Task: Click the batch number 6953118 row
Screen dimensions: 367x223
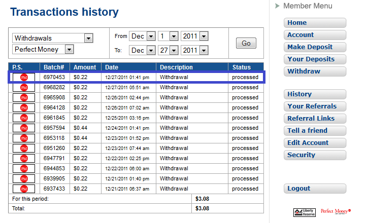Action: (x=54, y=138)
